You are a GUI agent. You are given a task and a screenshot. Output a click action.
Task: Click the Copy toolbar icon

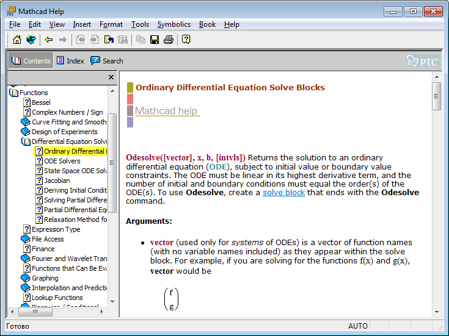(141, 40)
